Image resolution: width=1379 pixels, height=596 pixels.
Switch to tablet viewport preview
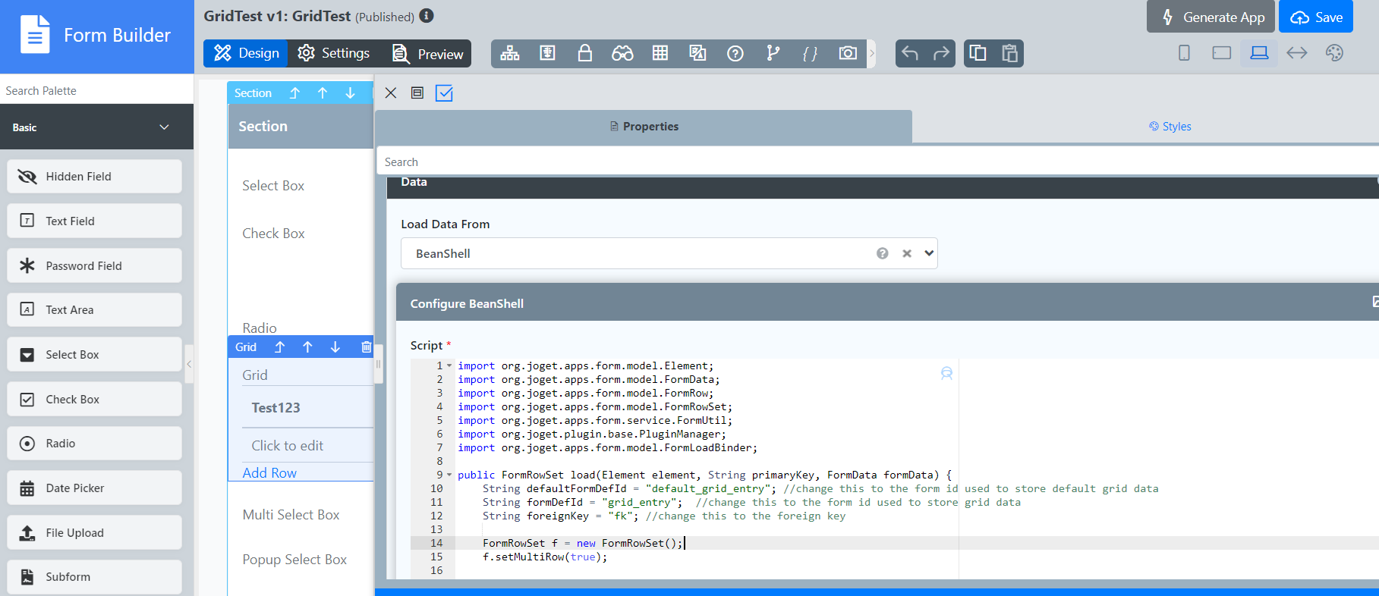click(x=1221, y=53)
